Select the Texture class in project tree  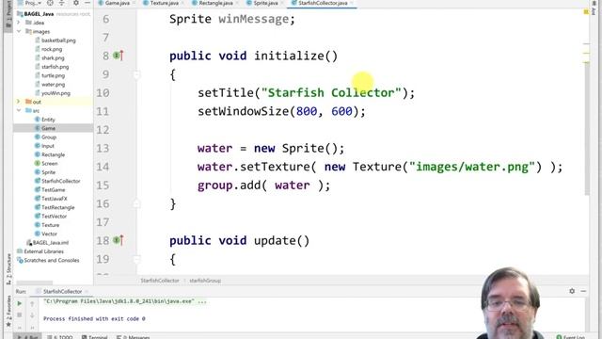coord(50,225)
